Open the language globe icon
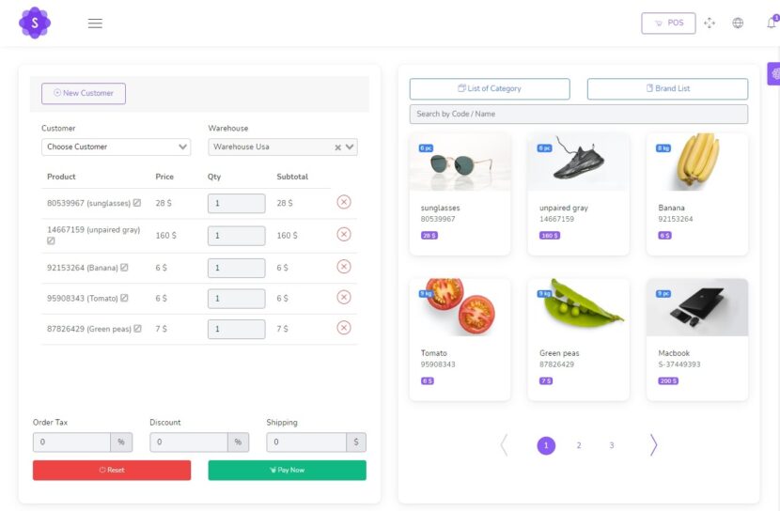This screenshot has height=511, width=780. (x=738, y=23)
